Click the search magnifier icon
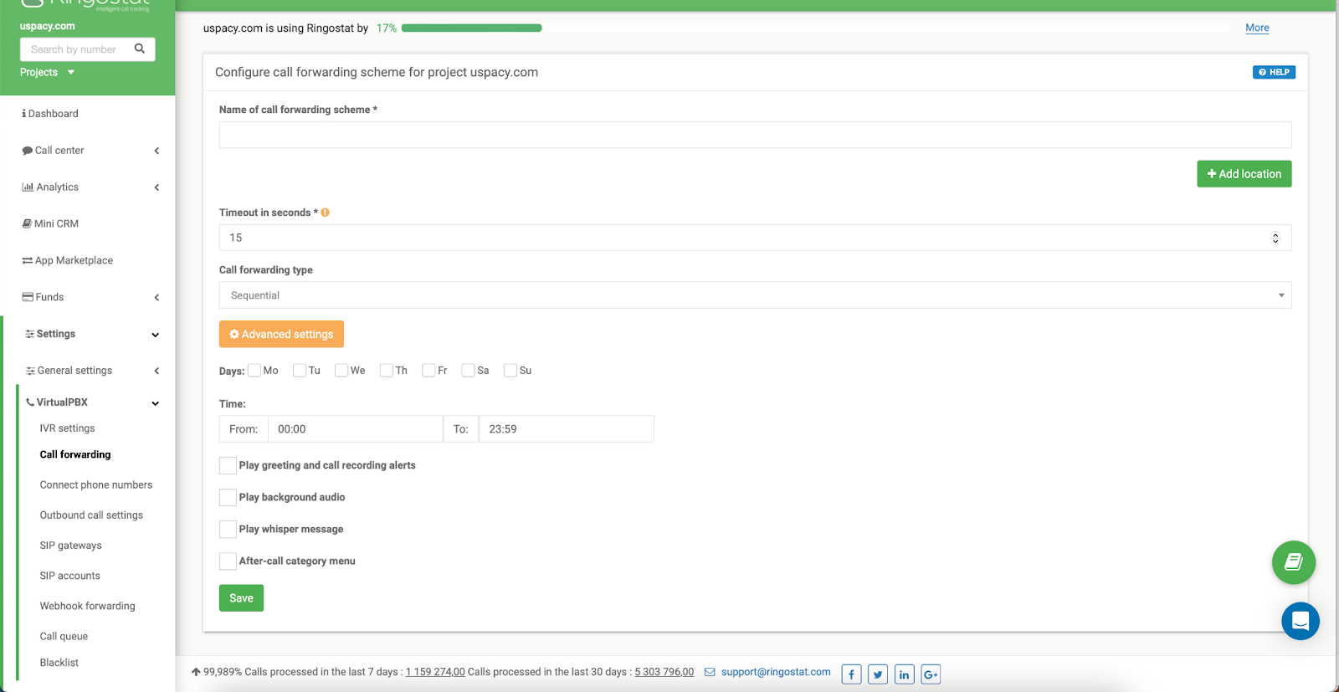The image size is (1339, 692). tap(140, 49)
